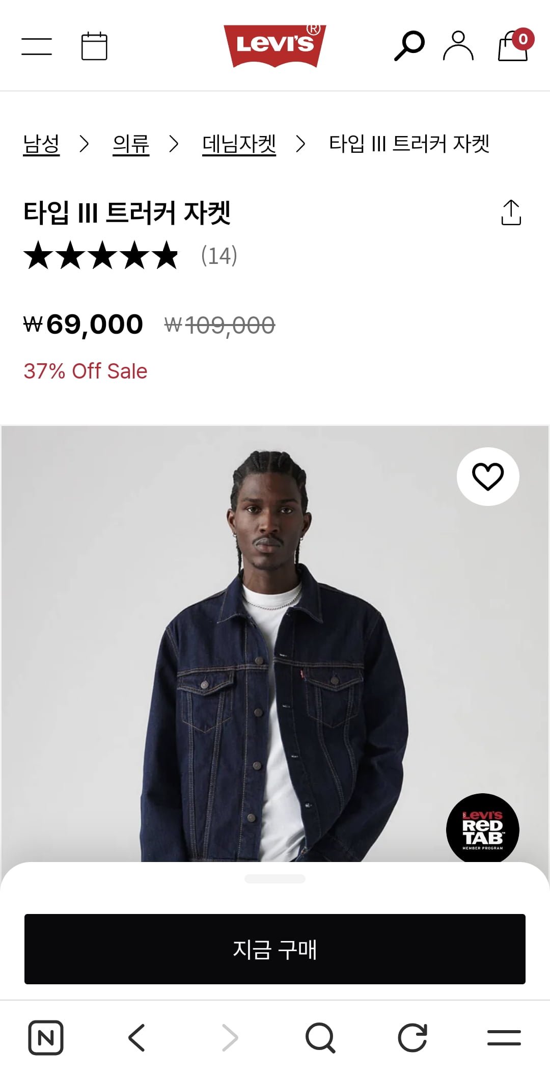Open the account profile icon

(458, 46)
